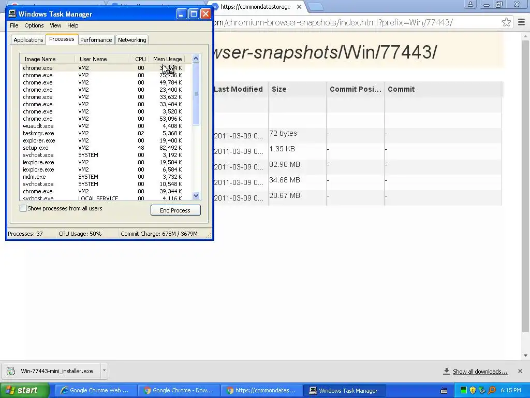This screenshot has width=530, height=398.
Task: Click the 6:15 PM clock
Action: coord(511,391)
